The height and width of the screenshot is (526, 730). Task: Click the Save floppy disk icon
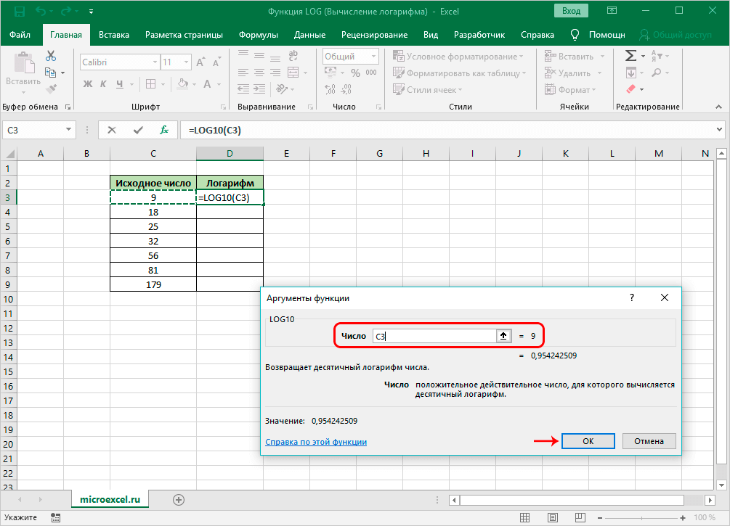click(x=19, y=12)
